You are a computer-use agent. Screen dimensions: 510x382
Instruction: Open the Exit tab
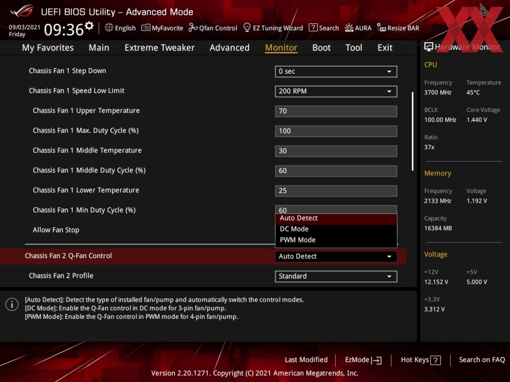(x=385, y=48)
